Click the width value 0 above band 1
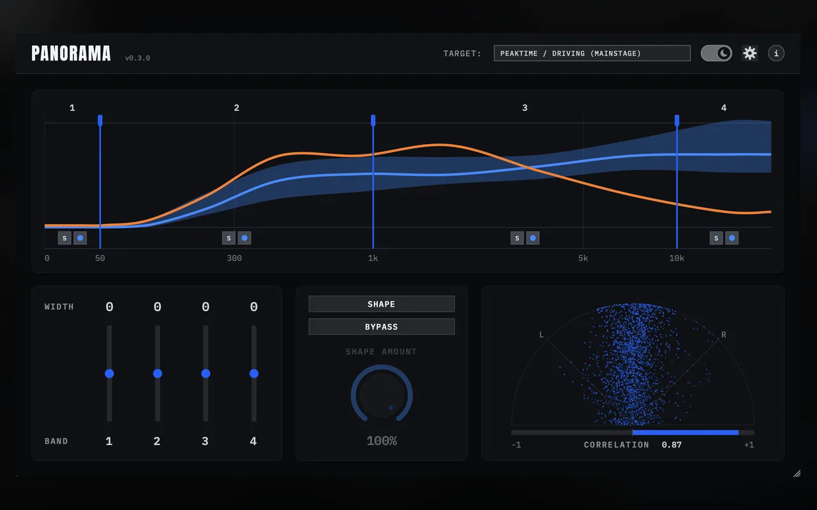This screenshot has height=510, width=817. click(109, 307)
